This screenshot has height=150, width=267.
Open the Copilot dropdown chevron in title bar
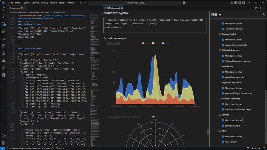186,3
